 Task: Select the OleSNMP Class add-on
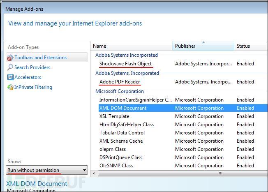(x=116, y=166)
